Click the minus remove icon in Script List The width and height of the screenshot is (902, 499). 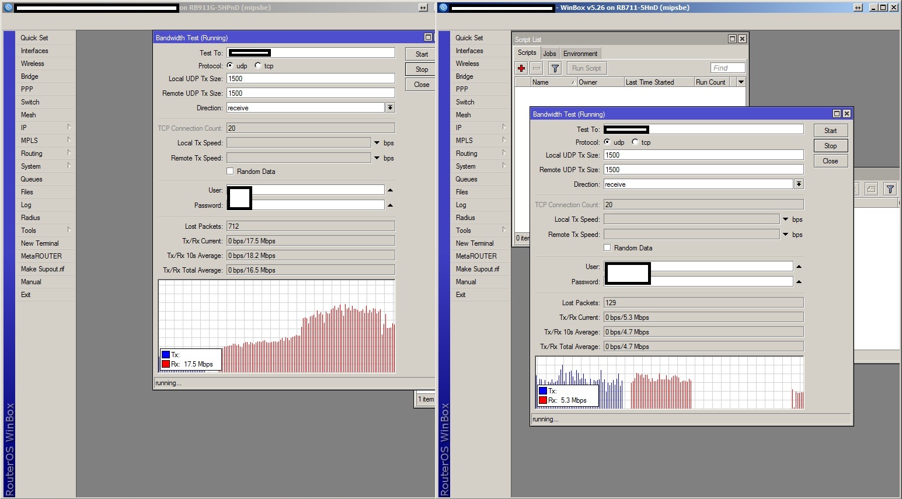tap(537, 68)
